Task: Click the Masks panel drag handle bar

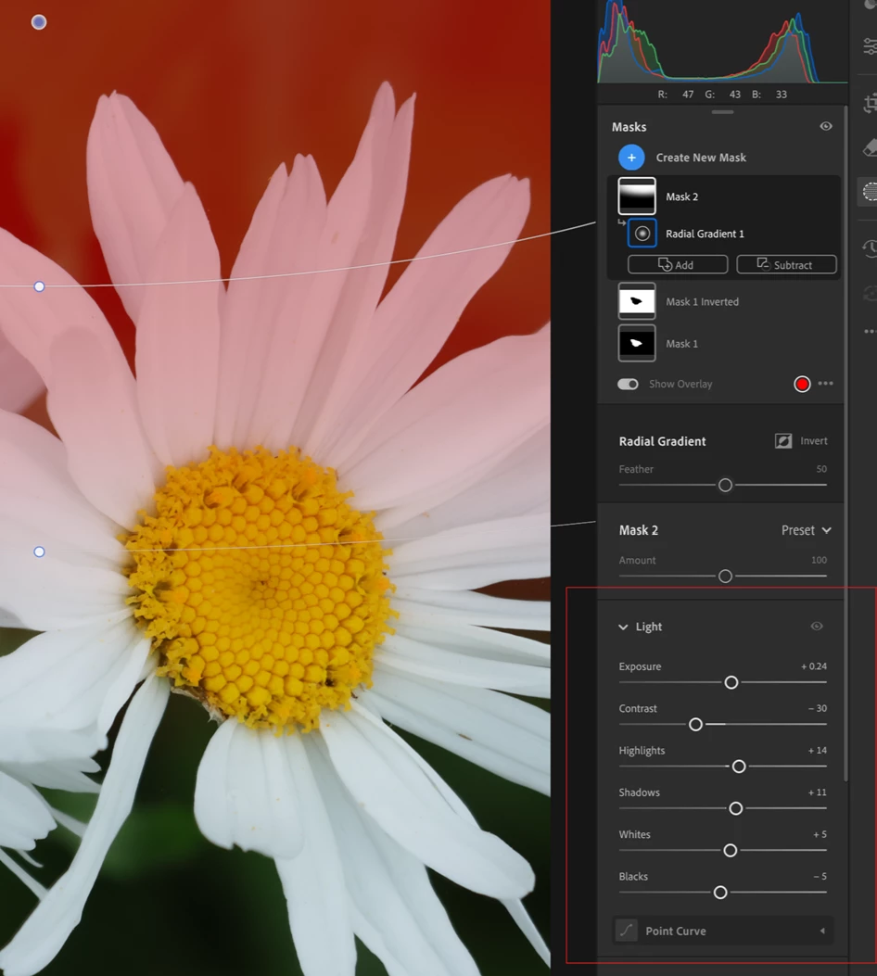Action: pyautogui.click(x=722, y=112)
